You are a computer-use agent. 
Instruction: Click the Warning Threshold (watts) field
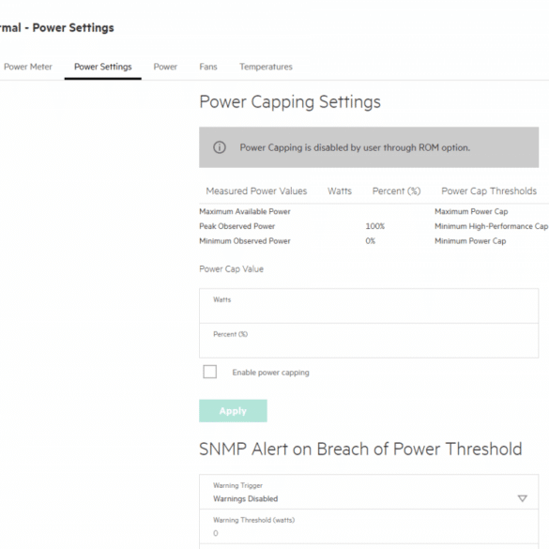click(x=369, y=526)
